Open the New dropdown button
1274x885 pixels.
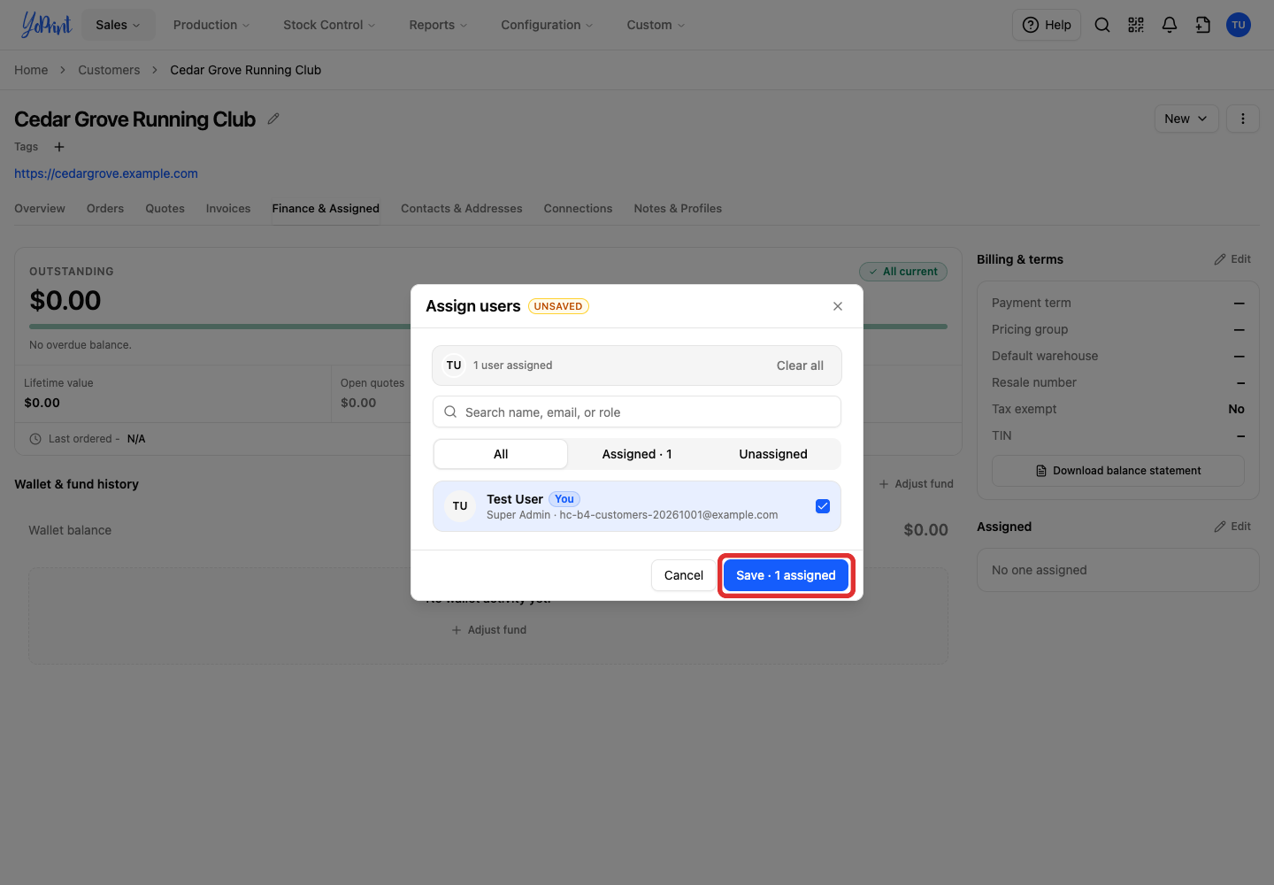[1186, 119]
